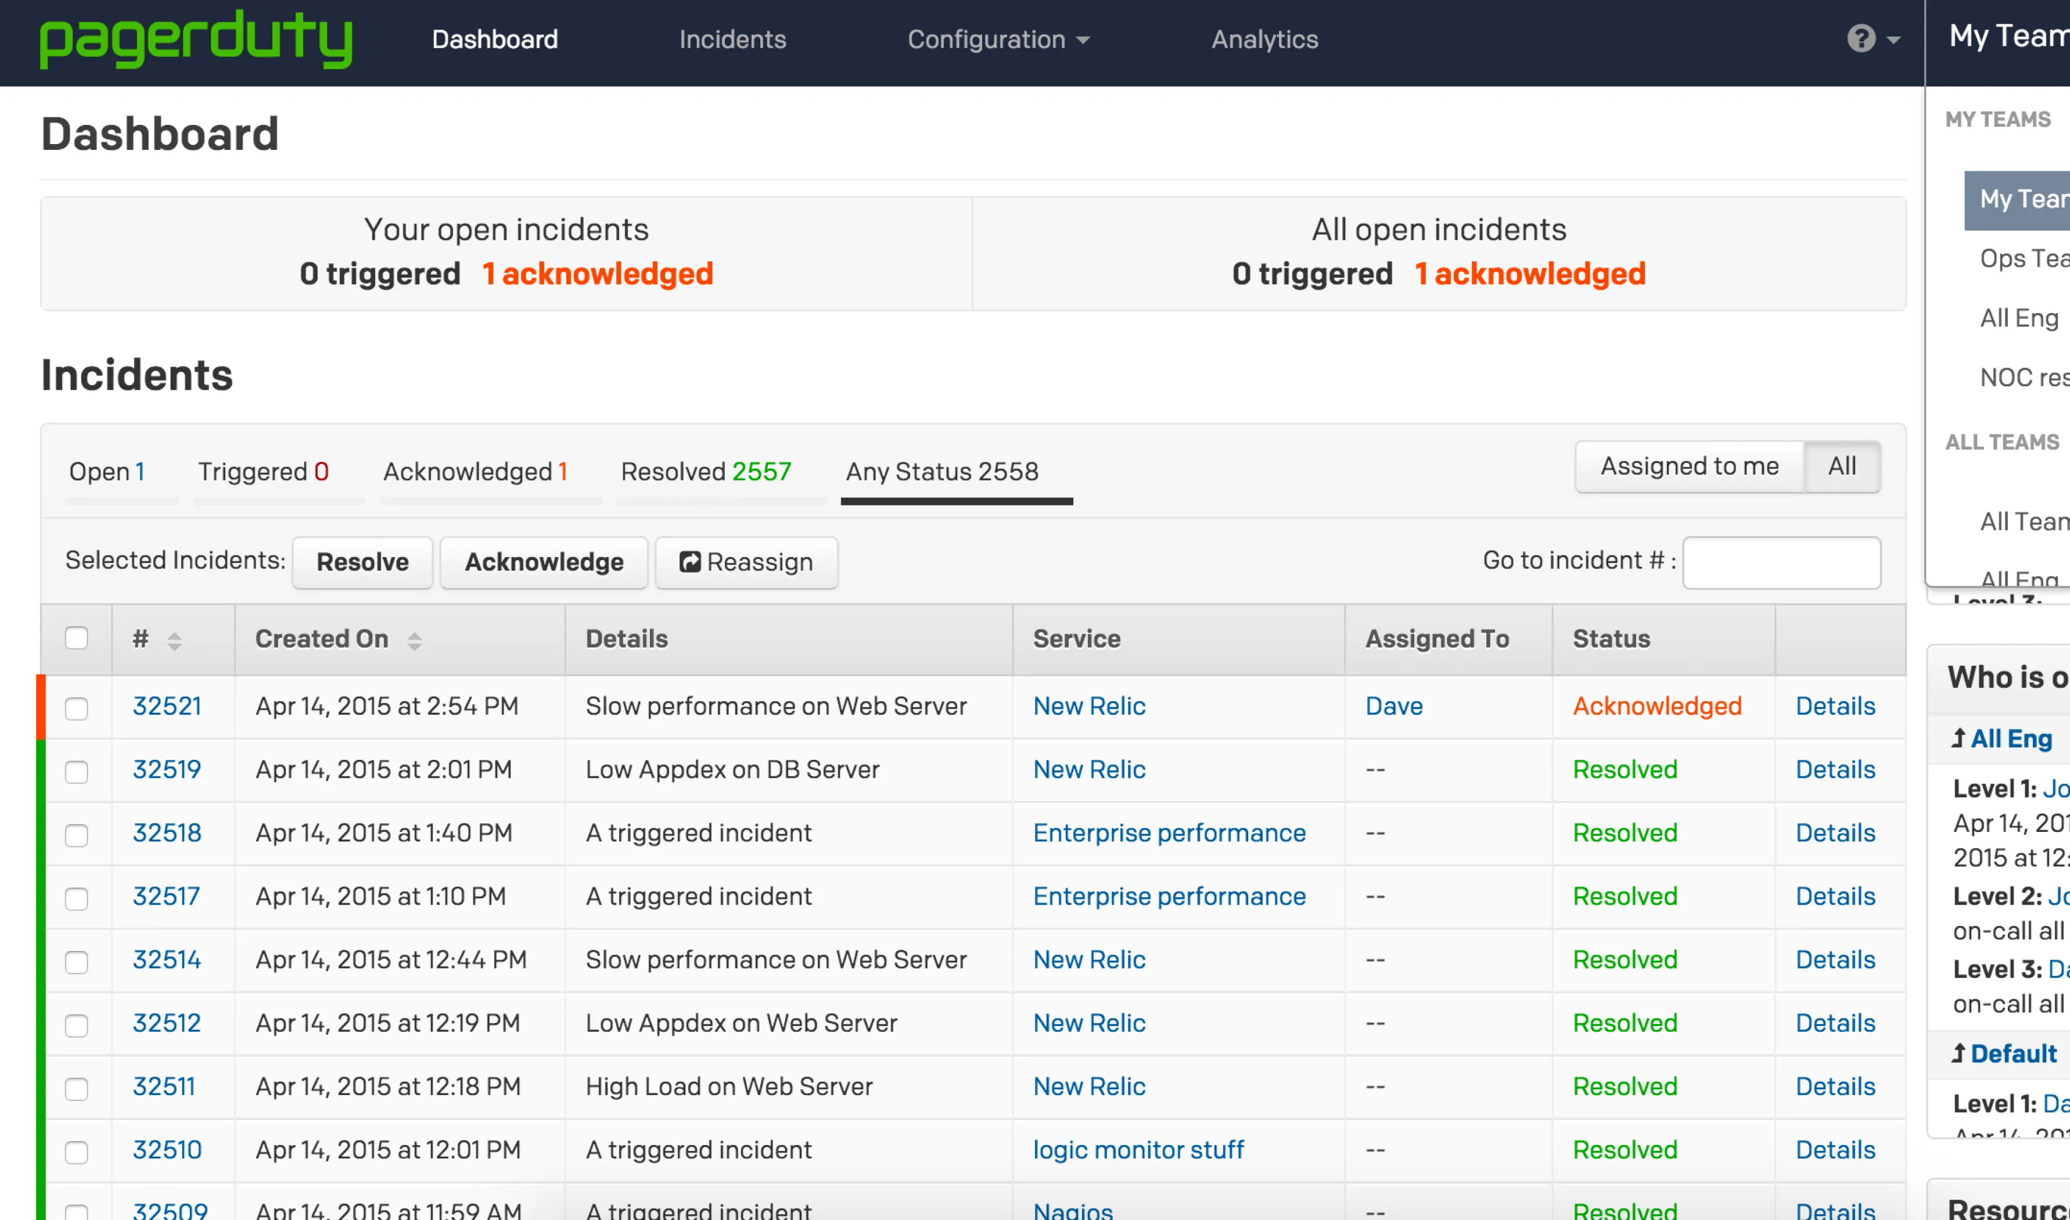Viewport: 2070px width, 1220px height.
Task: Click escalation arrow icon next to Default
Action: click(1959, 1053)
